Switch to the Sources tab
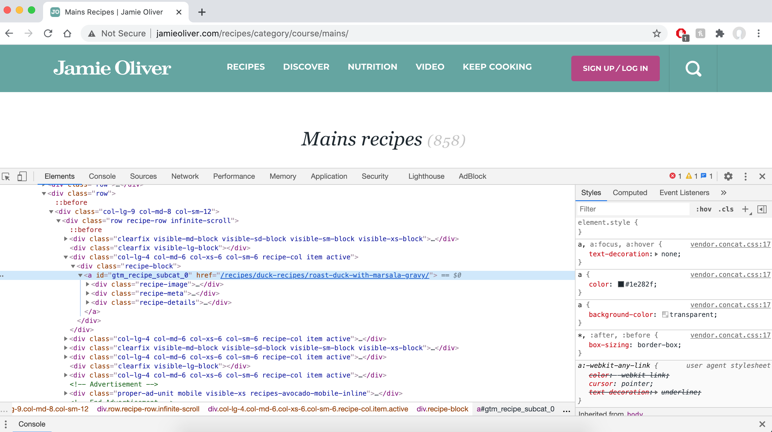Image resolution: width=772 pixels, height=432 pixels. coord(143,176)
